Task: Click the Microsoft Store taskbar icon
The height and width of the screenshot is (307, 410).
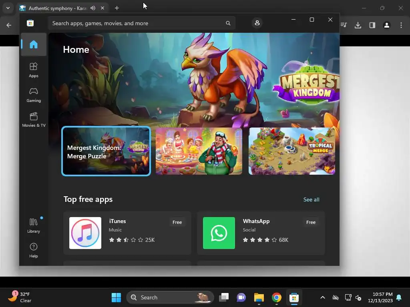Action: 294,297
